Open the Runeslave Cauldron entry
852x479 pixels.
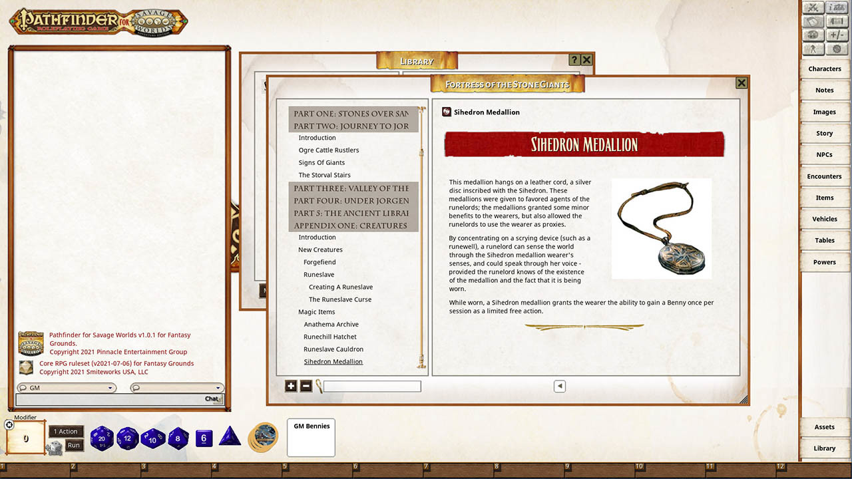333,349
